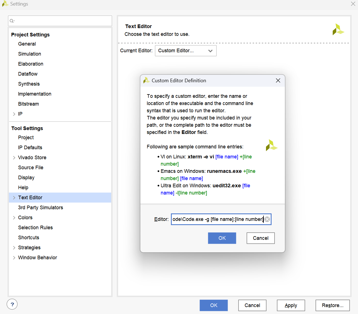Screen dimensions: 358x314
Task: Close the Custom Editor Definition dialog
Action: 278,81
